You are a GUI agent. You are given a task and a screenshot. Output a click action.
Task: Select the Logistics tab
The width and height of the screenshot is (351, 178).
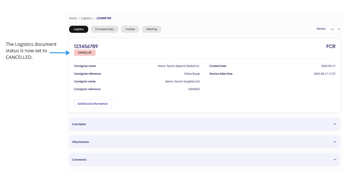(x=79, y=29)
